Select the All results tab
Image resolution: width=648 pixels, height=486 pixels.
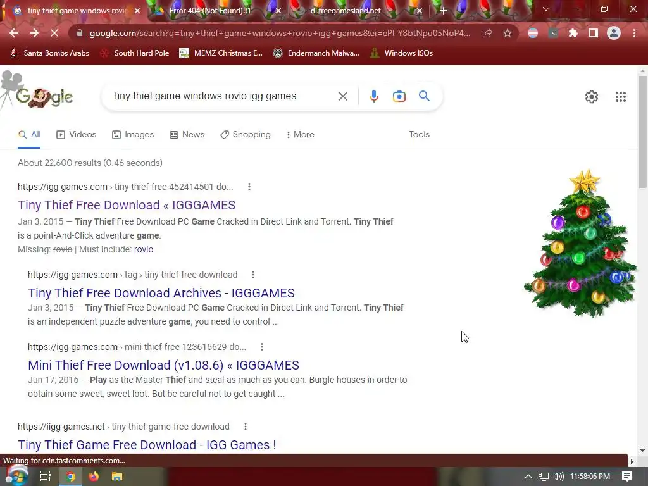(x=29, y=135)
